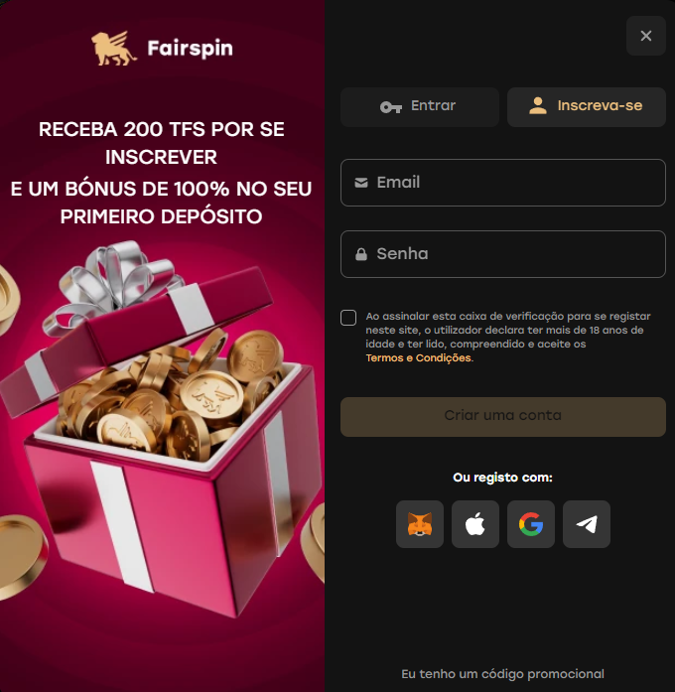Screen dimensions: 675x692
Task: Sign up via Telegram paper plane icon
Action: pos(587,524)
